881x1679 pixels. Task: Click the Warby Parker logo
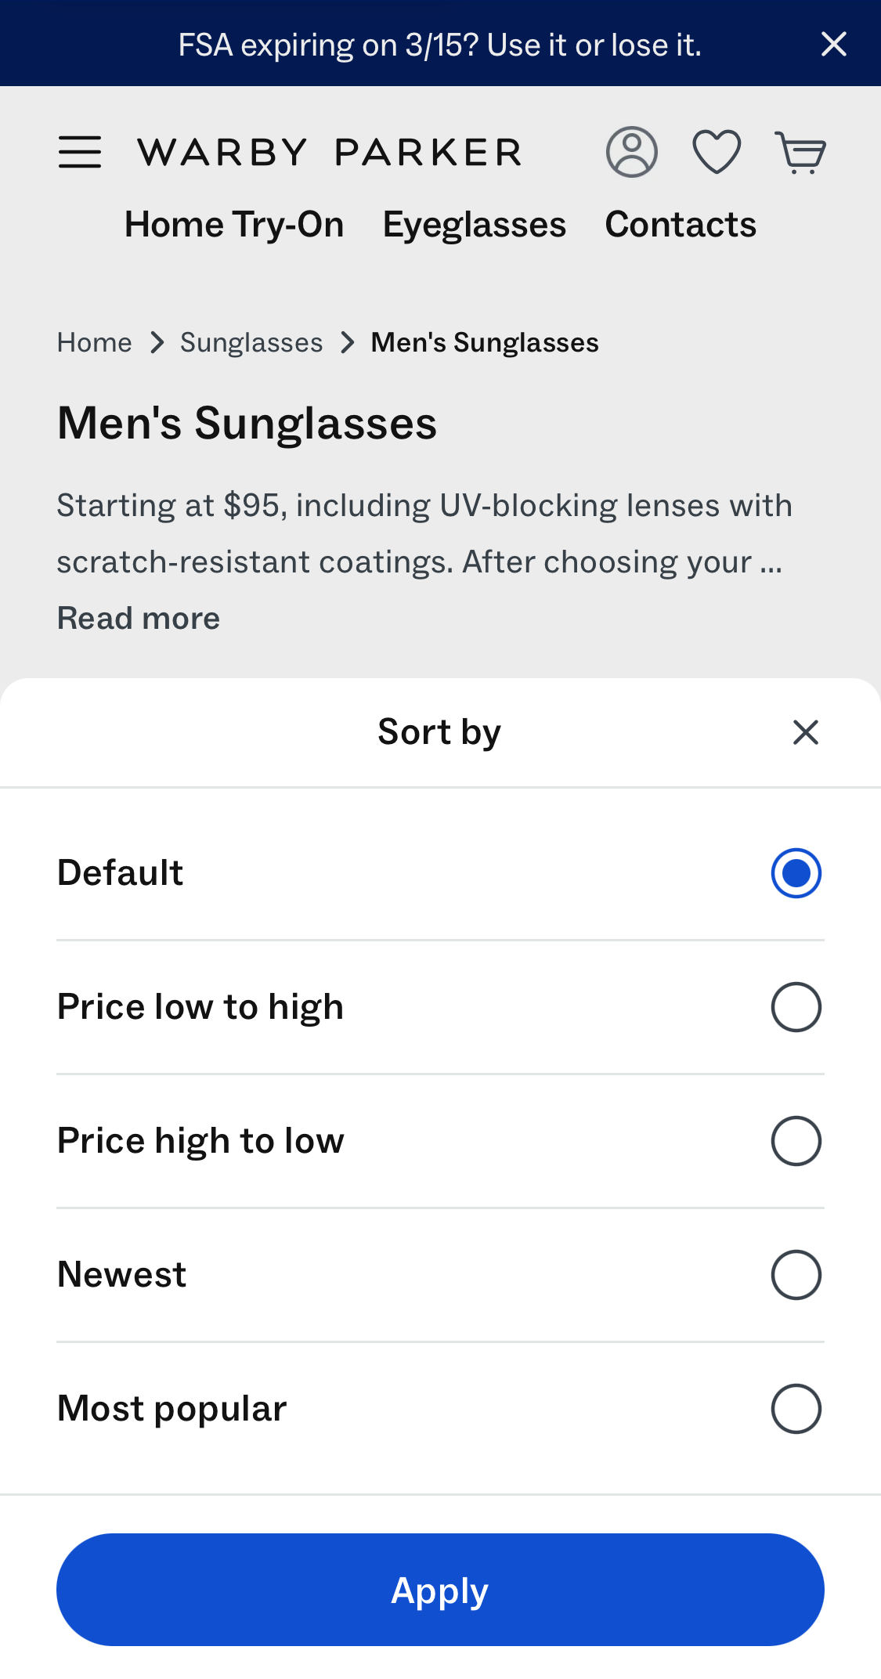point(330,151)
